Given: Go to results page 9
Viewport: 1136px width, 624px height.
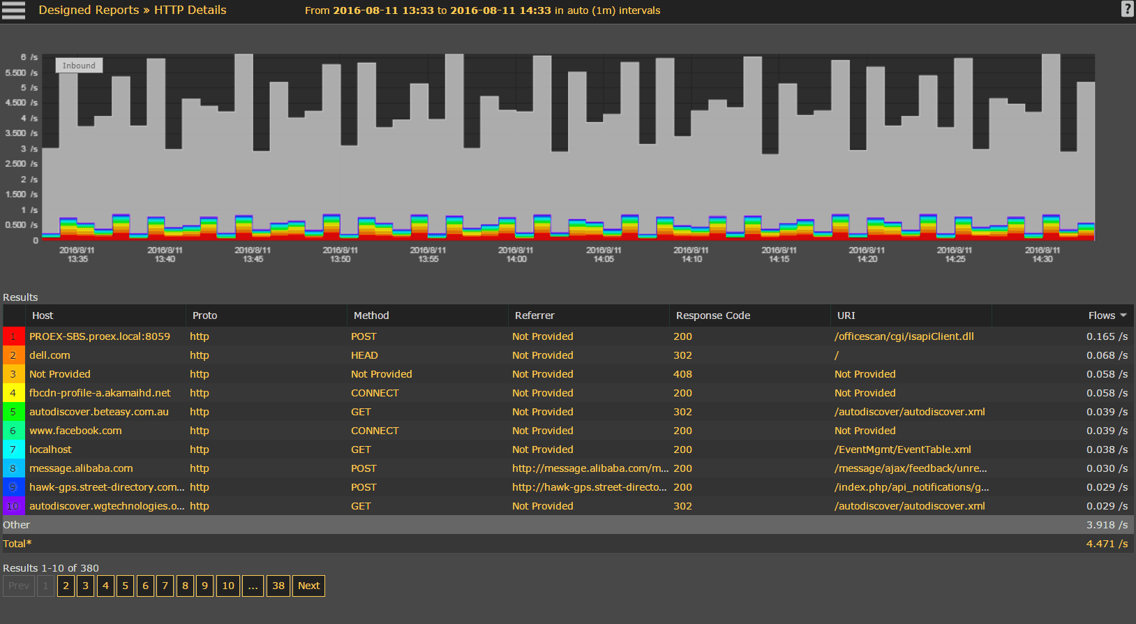Looking at the screenshot, I should [x=204, y=586].
